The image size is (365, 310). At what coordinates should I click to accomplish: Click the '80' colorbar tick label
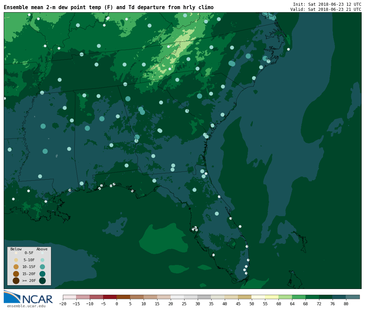(346, 304)
